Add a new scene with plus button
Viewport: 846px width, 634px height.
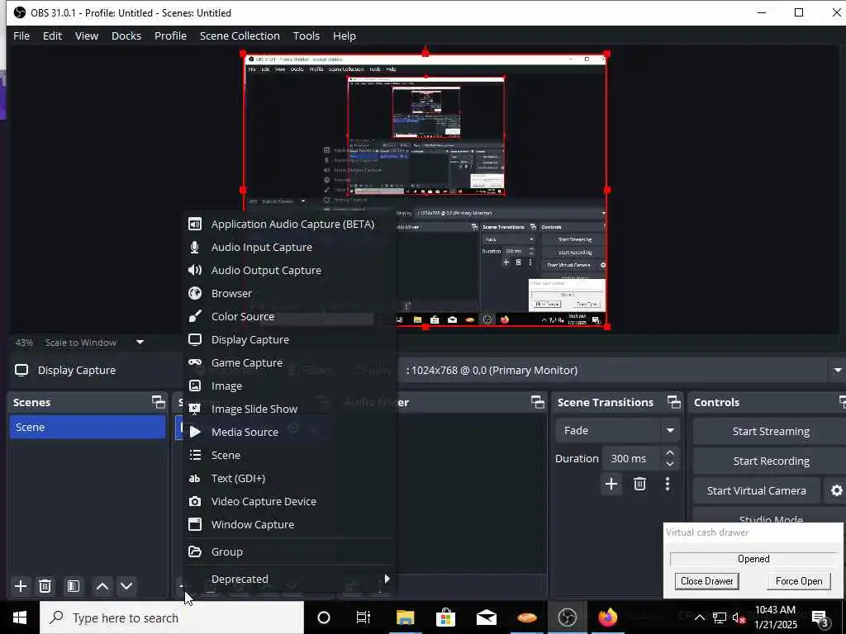pyautogui.click(x=21, y=586)
